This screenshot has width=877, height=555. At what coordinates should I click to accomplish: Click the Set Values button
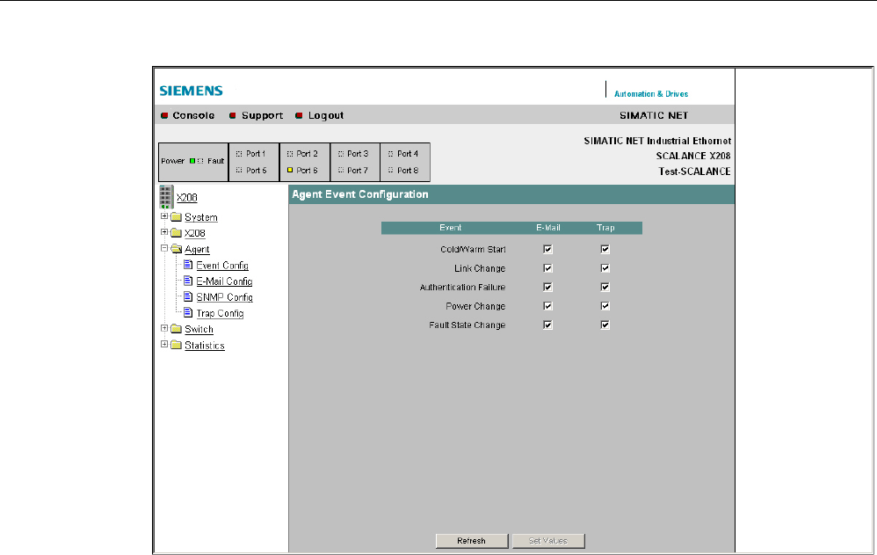click(x=548, y=541)
